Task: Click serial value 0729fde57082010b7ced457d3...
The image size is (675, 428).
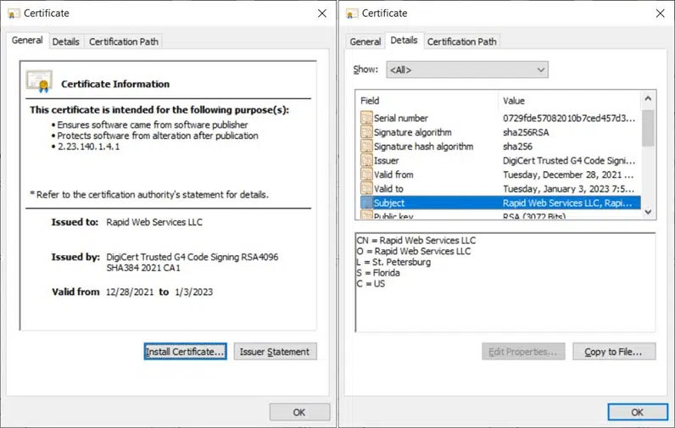Action: (x=569, y=118)
